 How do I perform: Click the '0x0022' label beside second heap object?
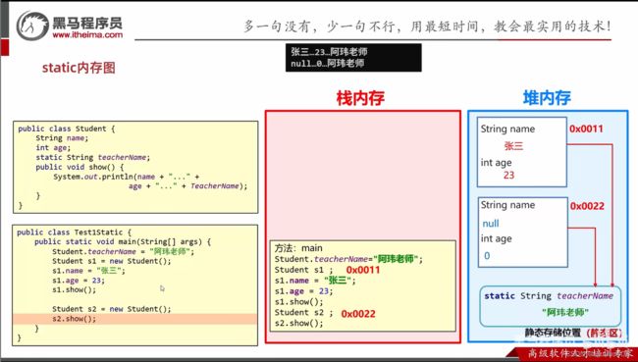click(587, 206)
